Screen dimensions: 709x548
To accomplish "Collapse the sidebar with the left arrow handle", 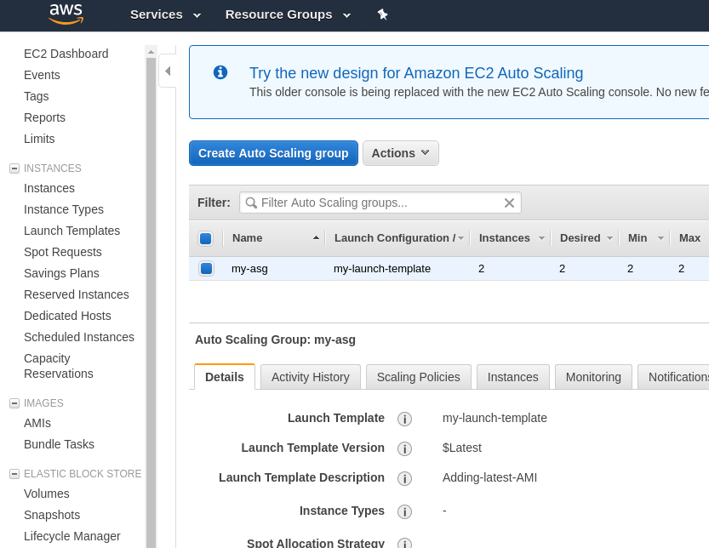I will pos(168,71).
